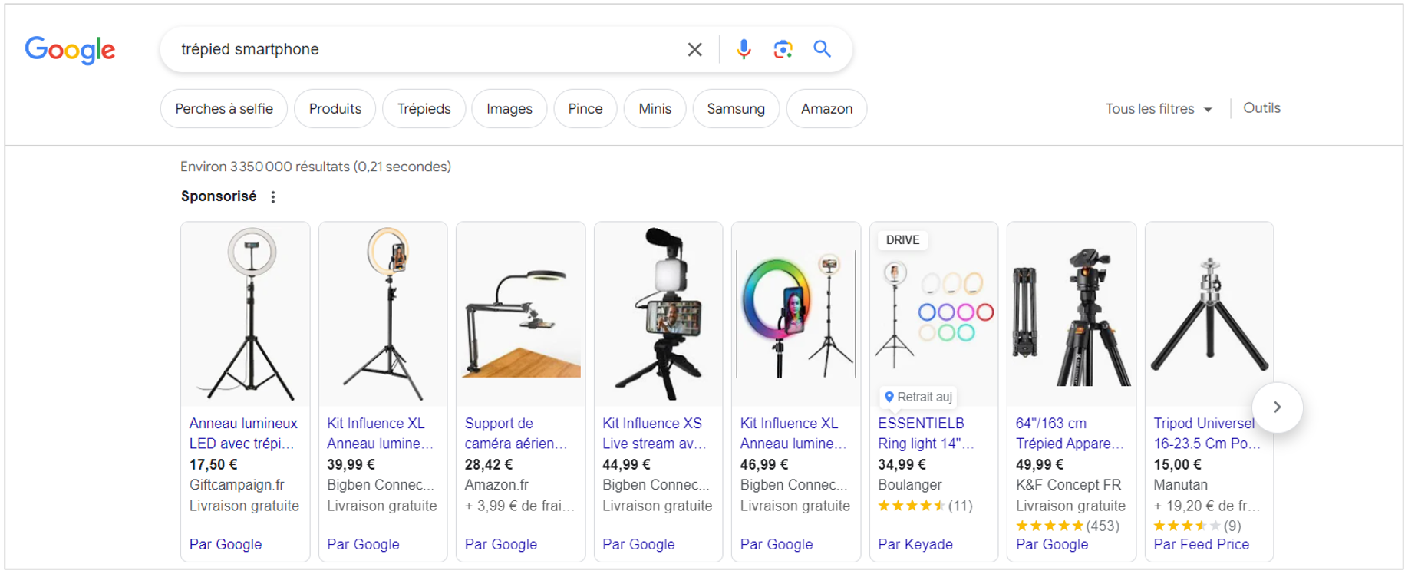Screen dimensions: 1408x574
Task: Switch to the Images filter
Action: pos(509,108)
